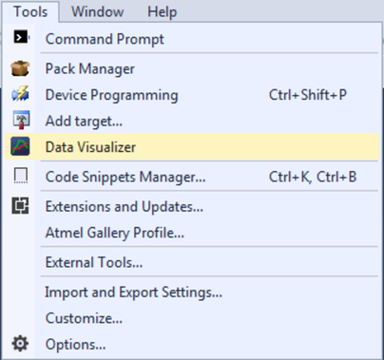Viewport: 384px width, 360px height.
Task: Click the Pack Manager box icon
Action: pos(21,68)
